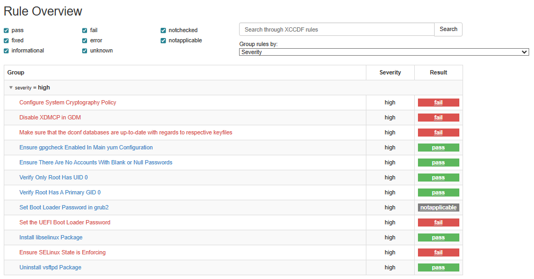The height and width of the screenshot is (279, 534).
Task: Toggle the fail results checkbox
Action: (x=85, y=31)
